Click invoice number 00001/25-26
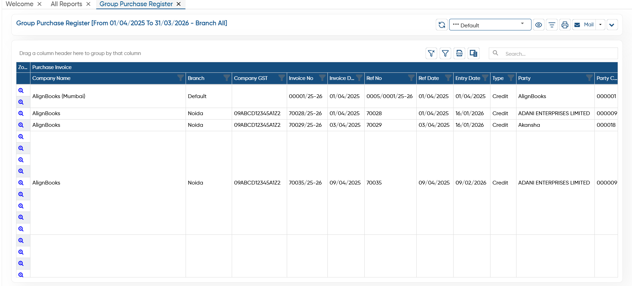The width and height of the screenshot is (632, 286). pos(306,96)
